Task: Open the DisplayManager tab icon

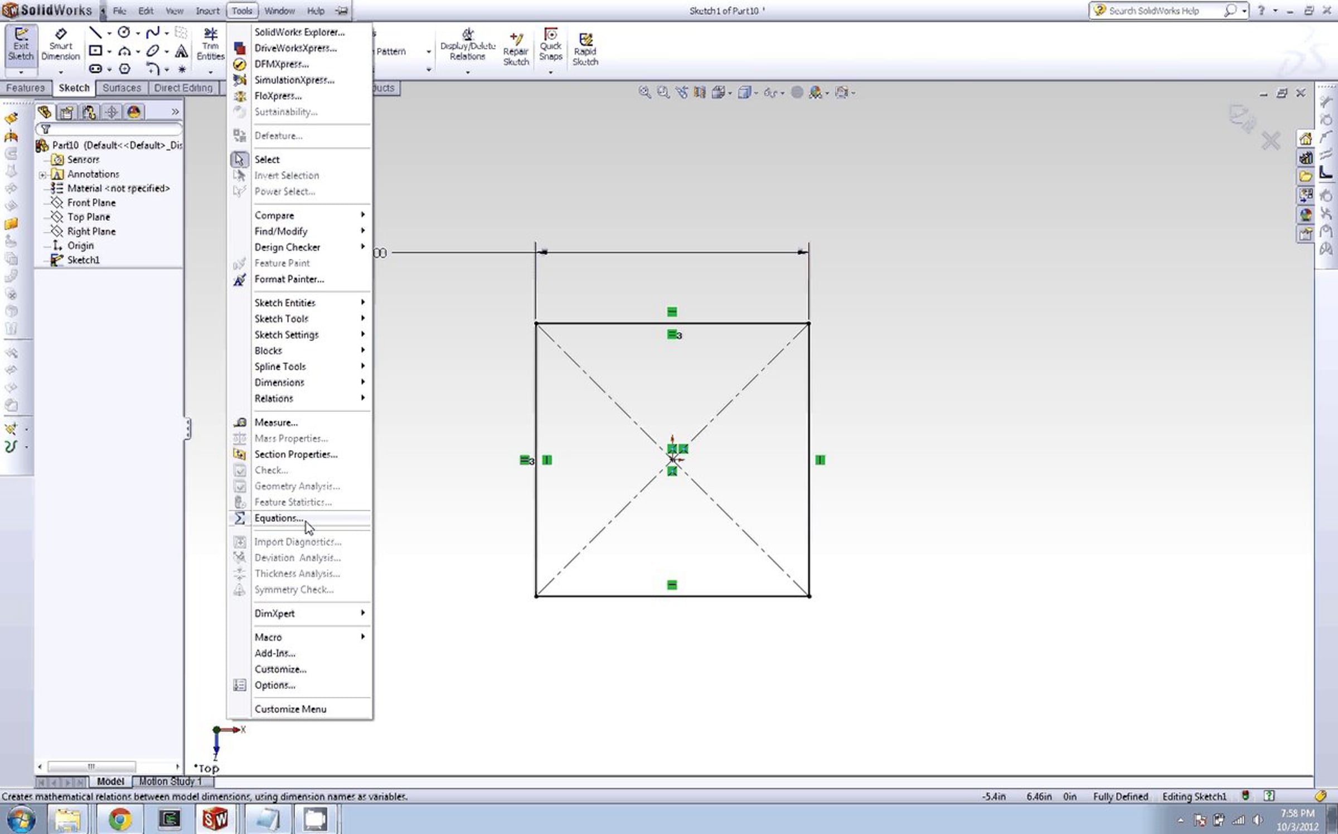Action: (x=134, y=112)
